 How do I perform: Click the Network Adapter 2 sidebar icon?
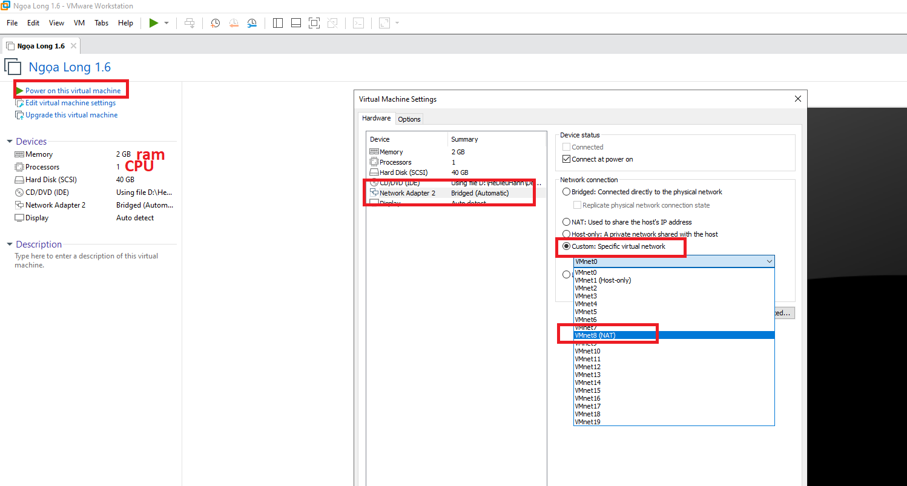(19, 205)
